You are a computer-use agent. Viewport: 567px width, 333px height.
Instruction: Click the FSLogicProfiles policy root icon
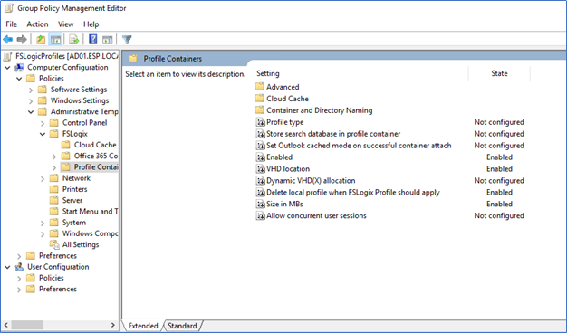pyautogui.click(x=8, y=56)
